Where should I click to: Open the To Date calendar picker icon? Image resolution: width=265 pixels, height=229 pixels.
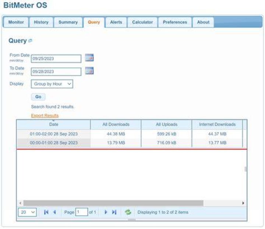89,71
